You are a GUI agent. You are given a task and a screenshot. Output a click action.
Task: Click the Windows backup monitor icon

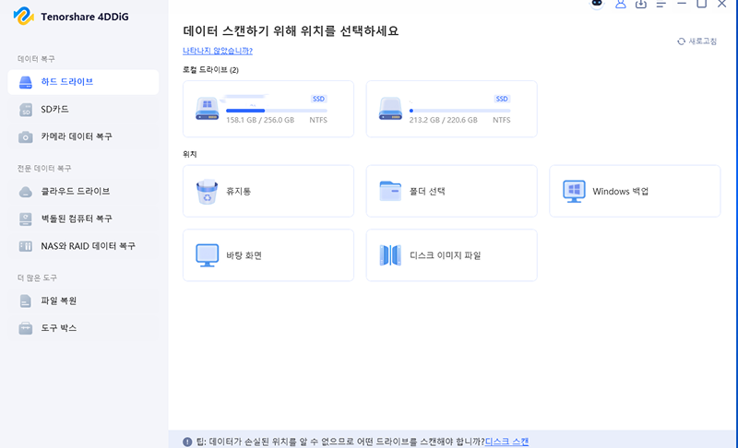(574, 192)
